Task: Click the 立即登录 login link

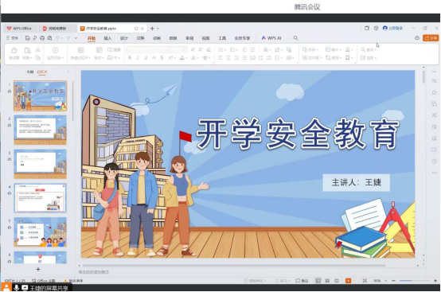Action: 393,28
